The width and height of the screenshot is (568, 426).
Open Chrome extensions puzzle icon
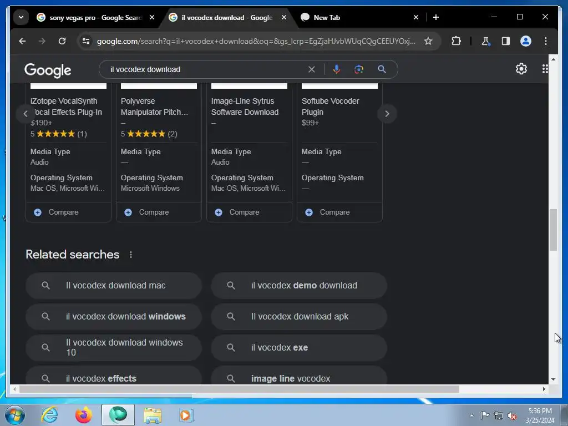tap(456, 41)
